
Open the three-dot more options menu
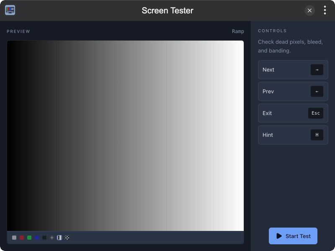(325, 10)
